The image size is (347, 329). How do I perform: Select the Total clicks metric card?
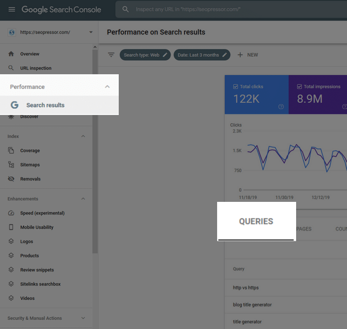257,95
